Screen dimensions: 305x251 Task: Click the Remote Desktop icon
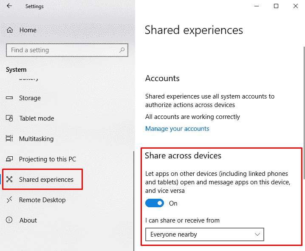(9, 200)
